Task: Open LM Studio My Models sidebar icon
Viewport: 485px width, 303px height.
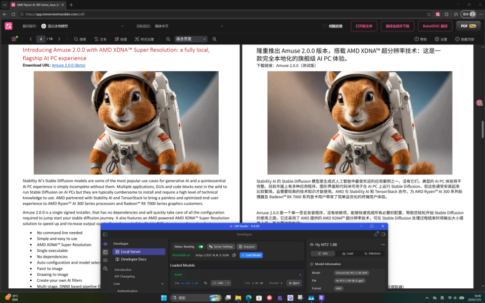Action: (105, 260)
